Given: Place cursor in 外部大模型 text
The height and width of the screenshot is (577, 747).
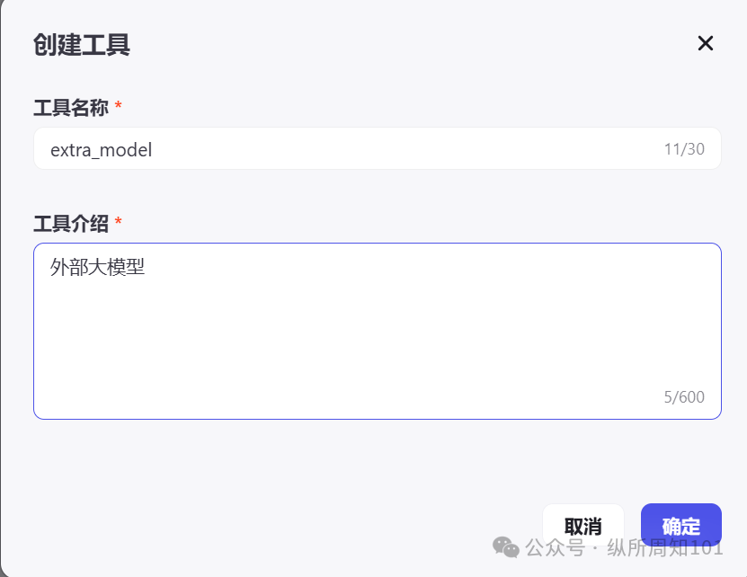Looking at the screenshot, I should pos(97,267).
